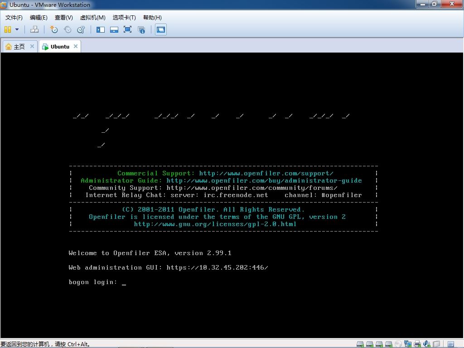Open the 查看(V) menu
Viewport: 464px width, 348px height.
pos(63,18)
